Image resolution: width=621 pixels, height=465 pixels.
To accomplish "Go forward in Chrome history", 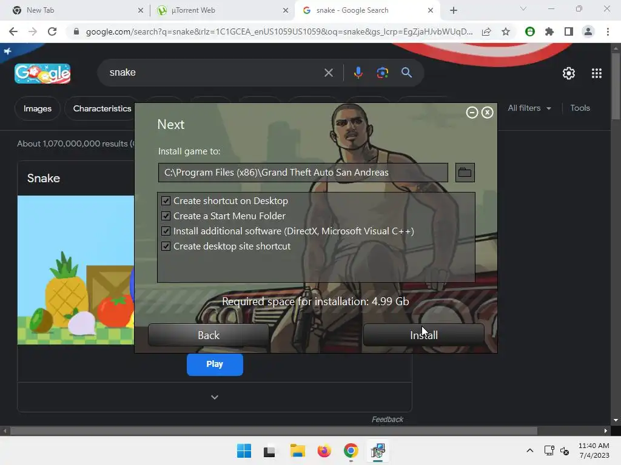I will [x=33, y=31].
